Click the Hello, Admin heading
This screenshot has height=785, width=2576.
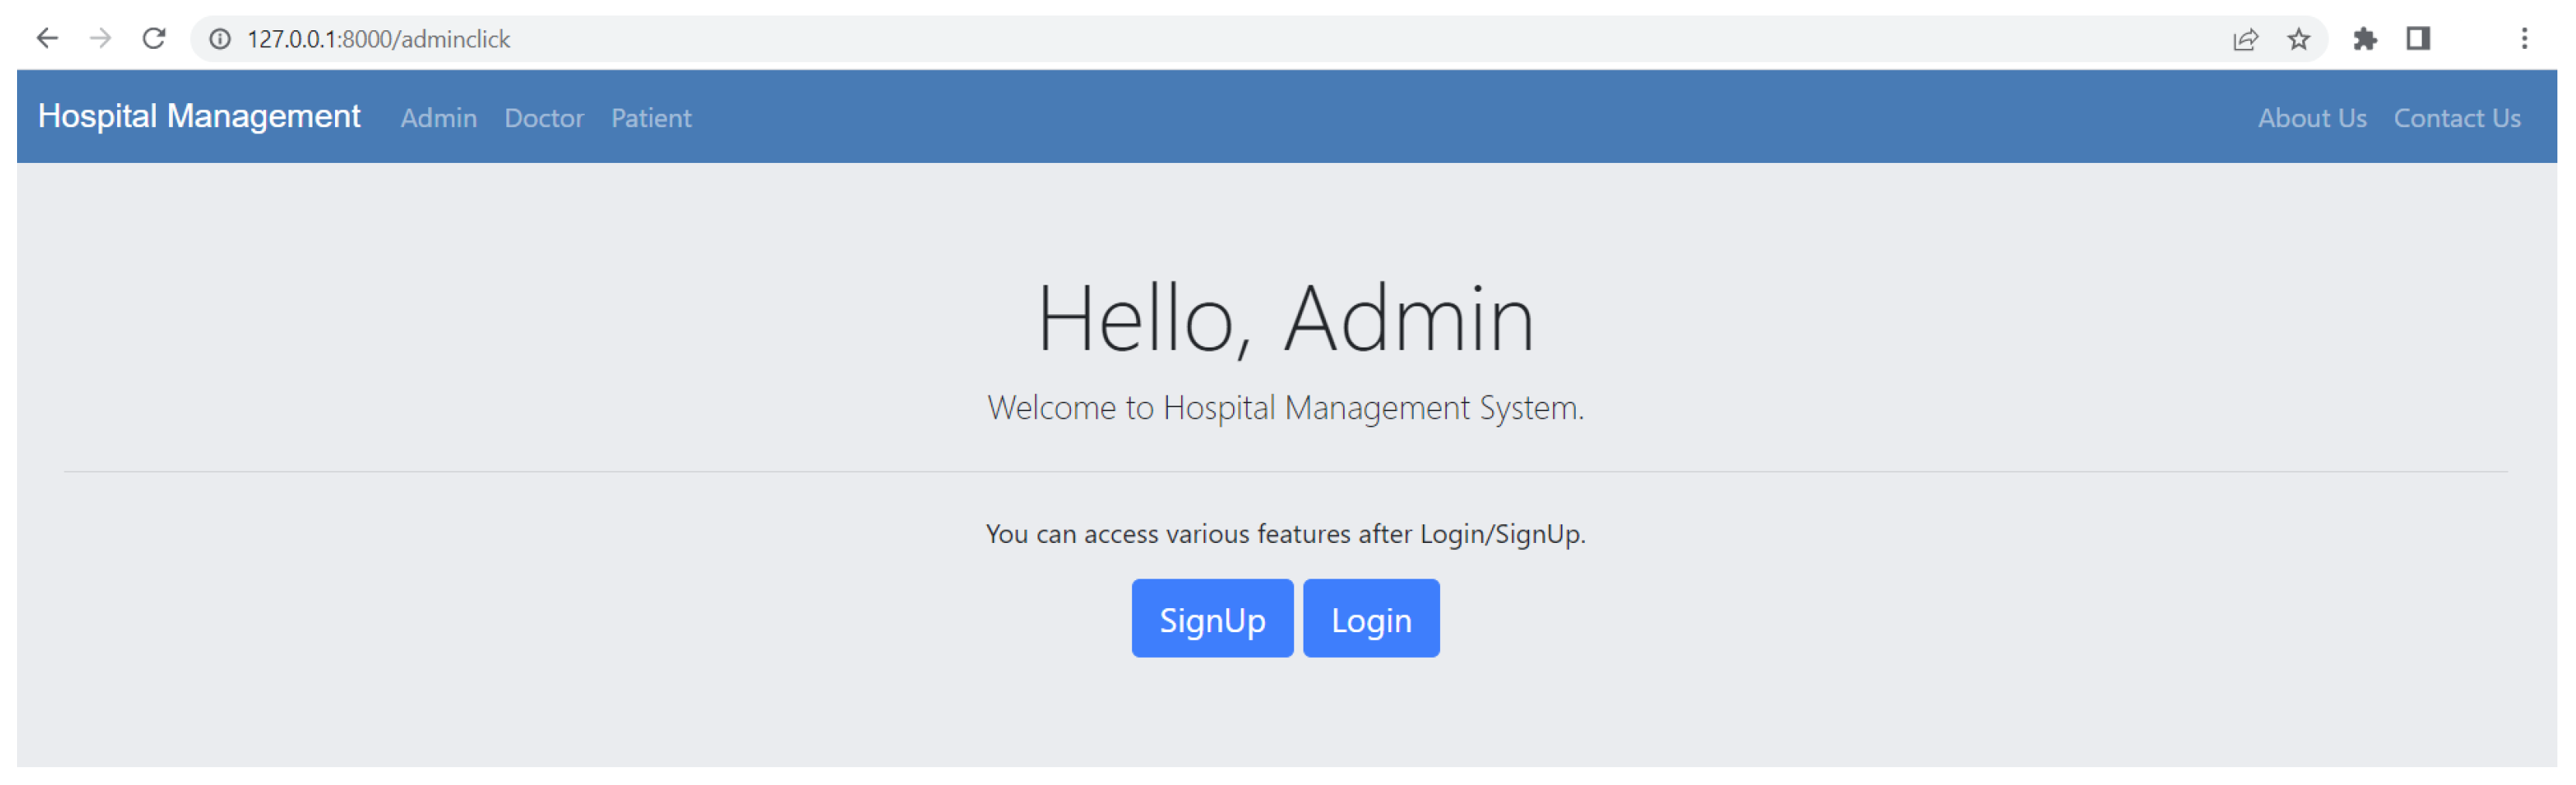[1286, 319]
